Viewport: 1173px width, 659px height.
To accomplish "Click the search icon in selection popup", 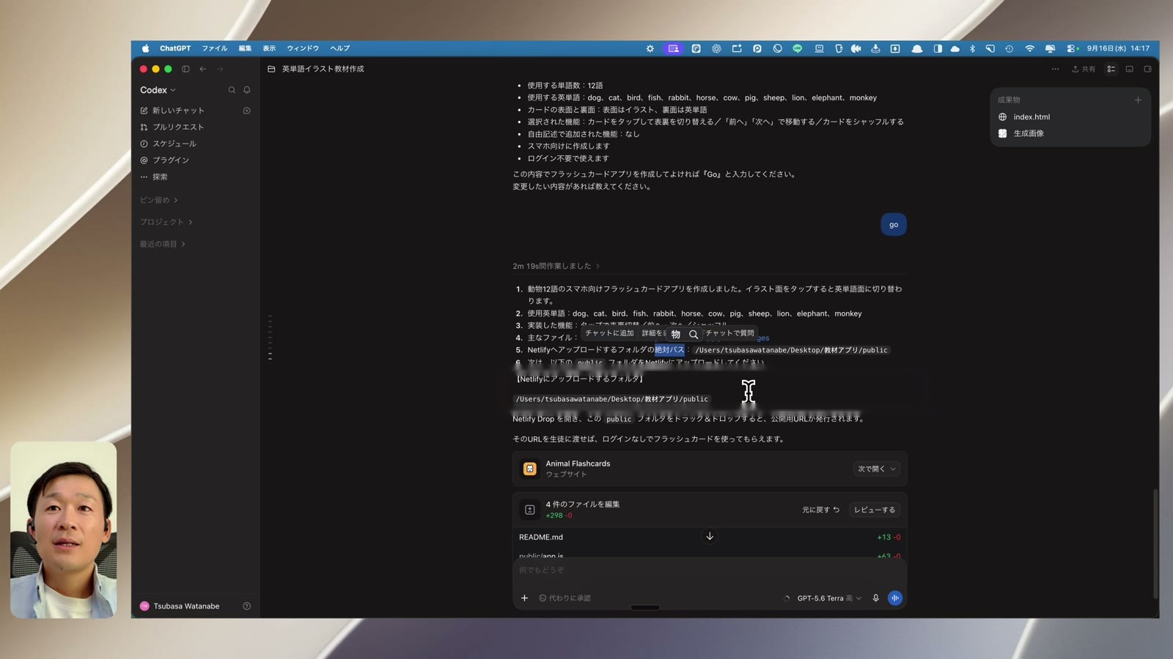I will tap(694, 334).
